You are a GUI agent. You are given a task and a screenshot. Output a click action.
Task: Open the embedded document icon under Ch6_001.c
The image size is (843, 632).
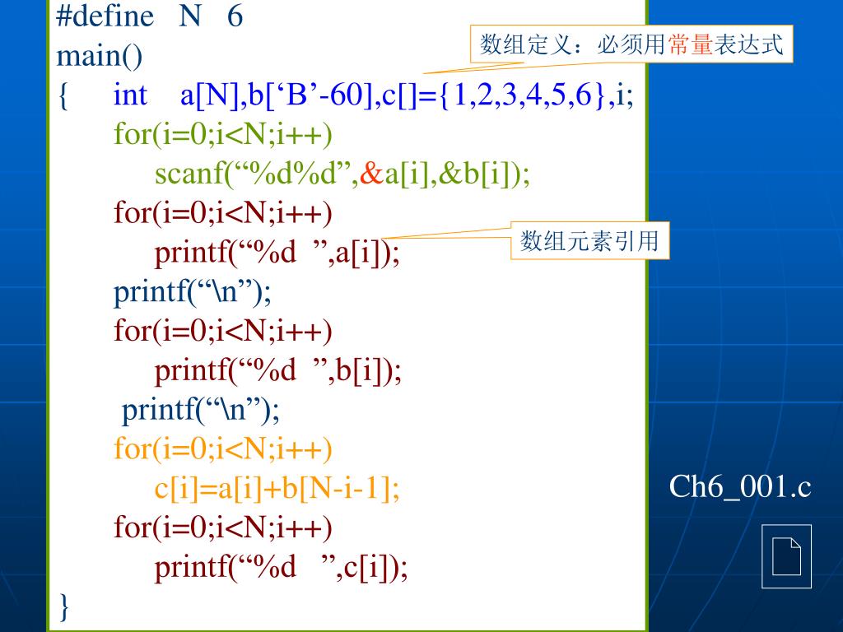tap(786, 556)
